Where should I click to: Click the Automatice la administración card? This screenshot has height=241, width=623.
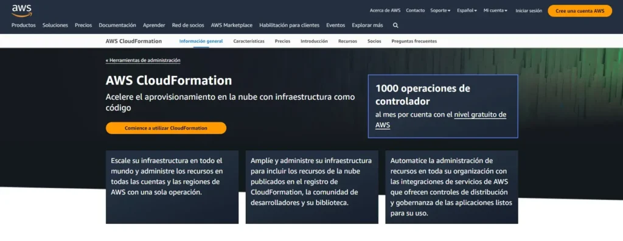coord(452,187)
